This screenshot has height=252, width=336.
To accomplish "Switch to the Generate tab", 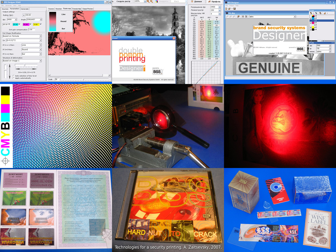I will click(x=25, y=9).
